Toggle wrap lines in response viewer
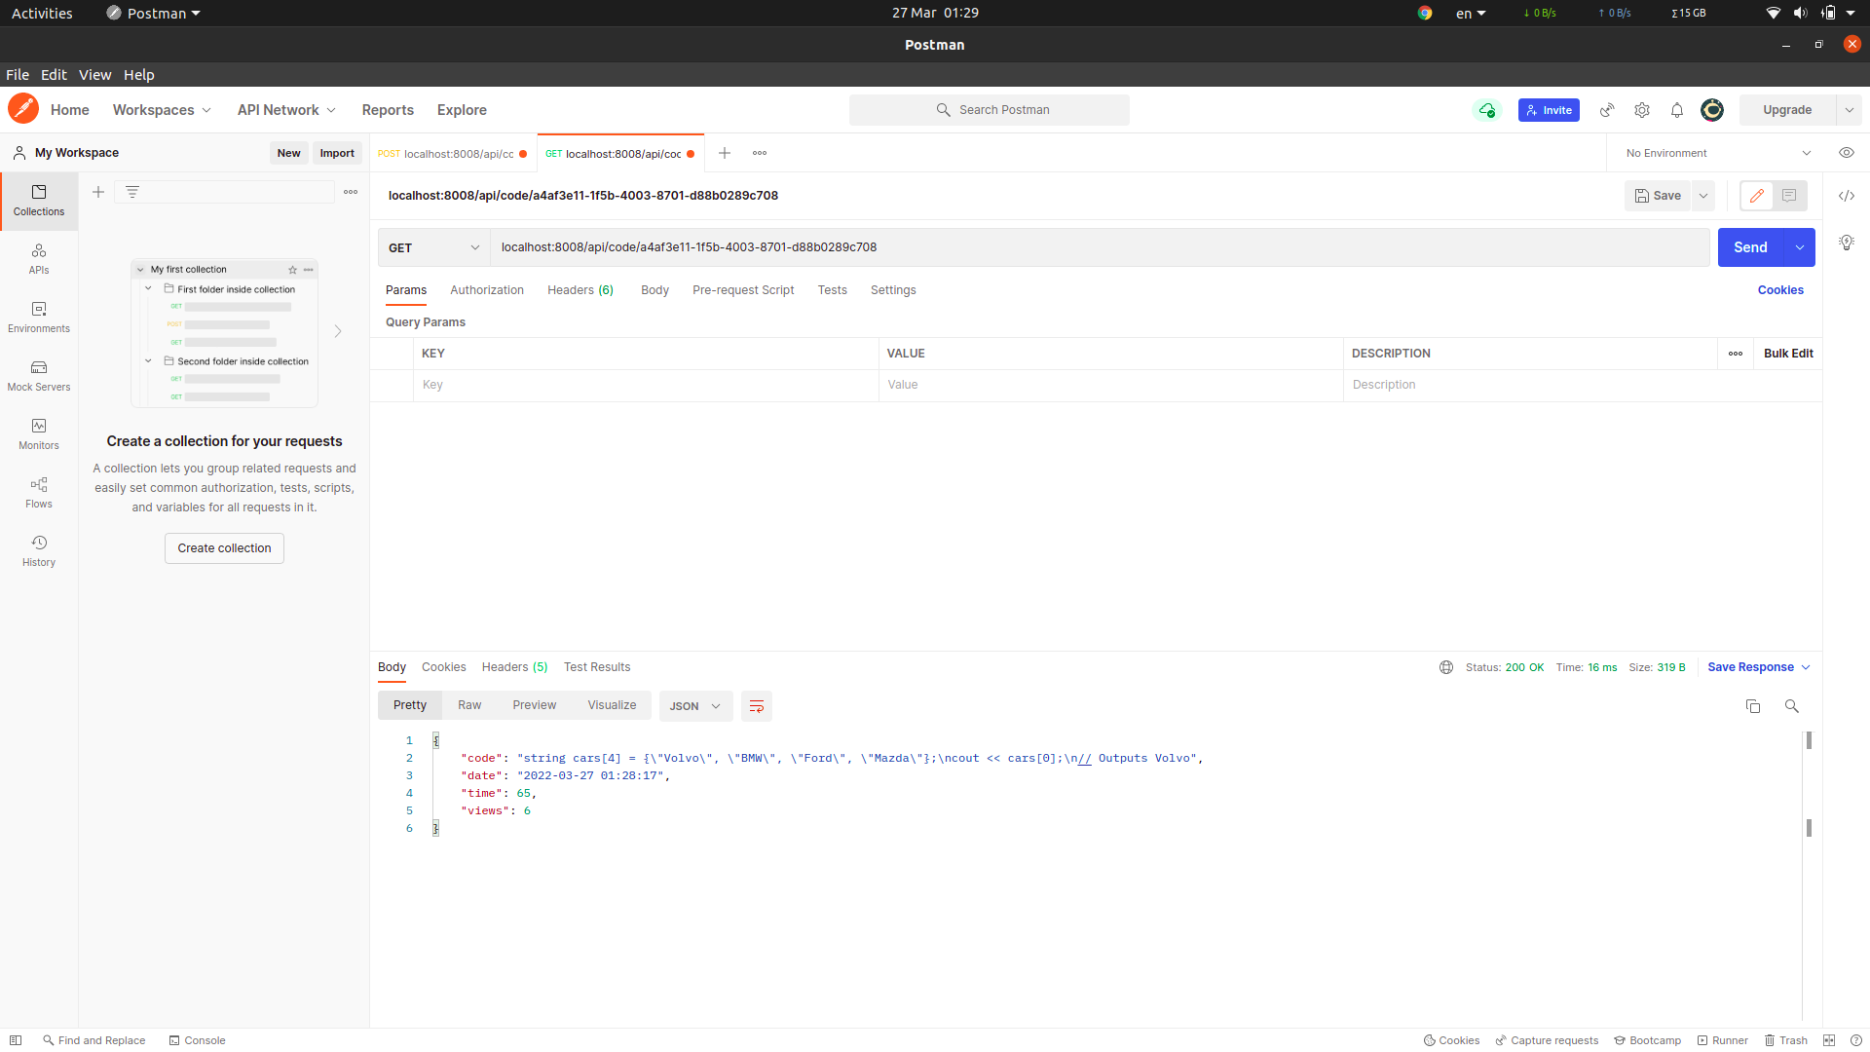 pyautogui.click(x=757, y=706)
